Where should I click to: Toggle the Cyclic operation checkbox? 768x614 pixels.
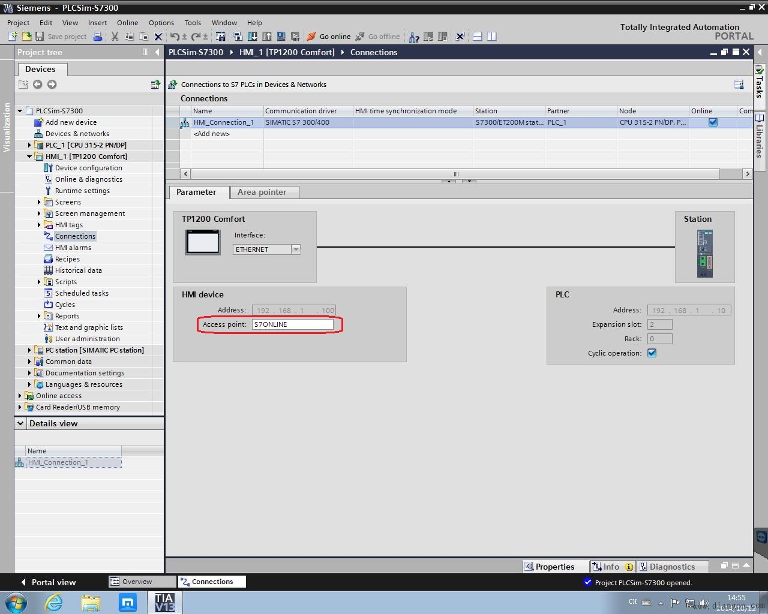pos(652,353)
